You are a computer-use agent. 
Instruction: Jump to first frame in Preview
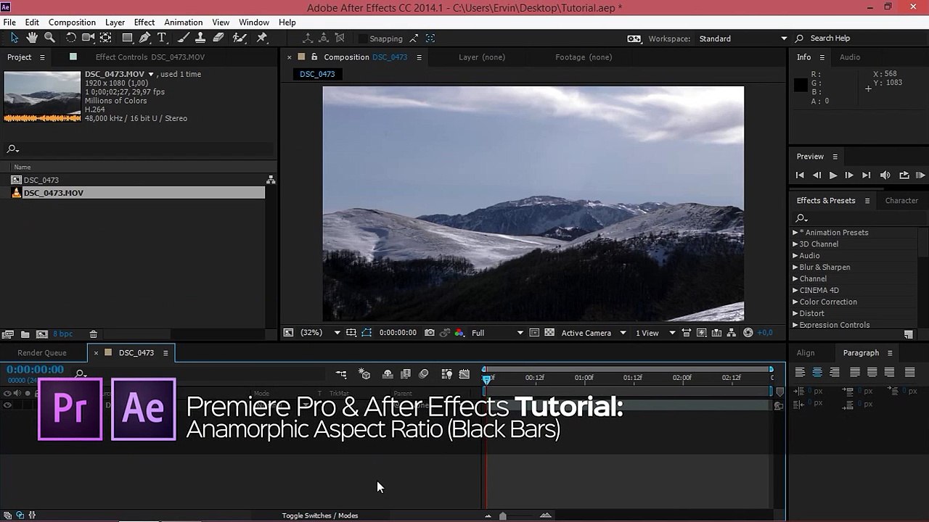click(800, 175)
